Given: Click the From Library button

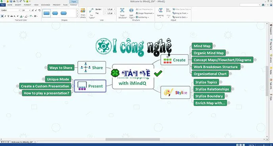Looking at the screenshot, I should tap(83, 13).
